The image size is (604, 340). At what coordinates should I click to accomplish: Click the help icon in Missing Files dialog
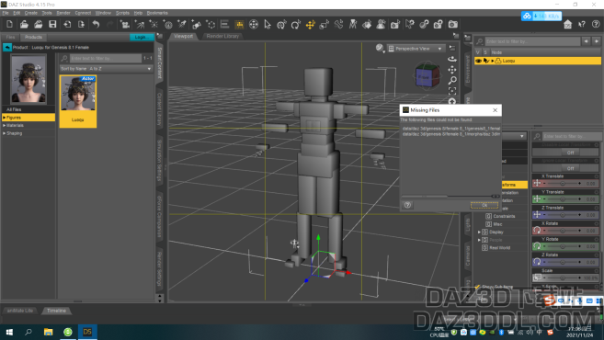coord(407,205)
